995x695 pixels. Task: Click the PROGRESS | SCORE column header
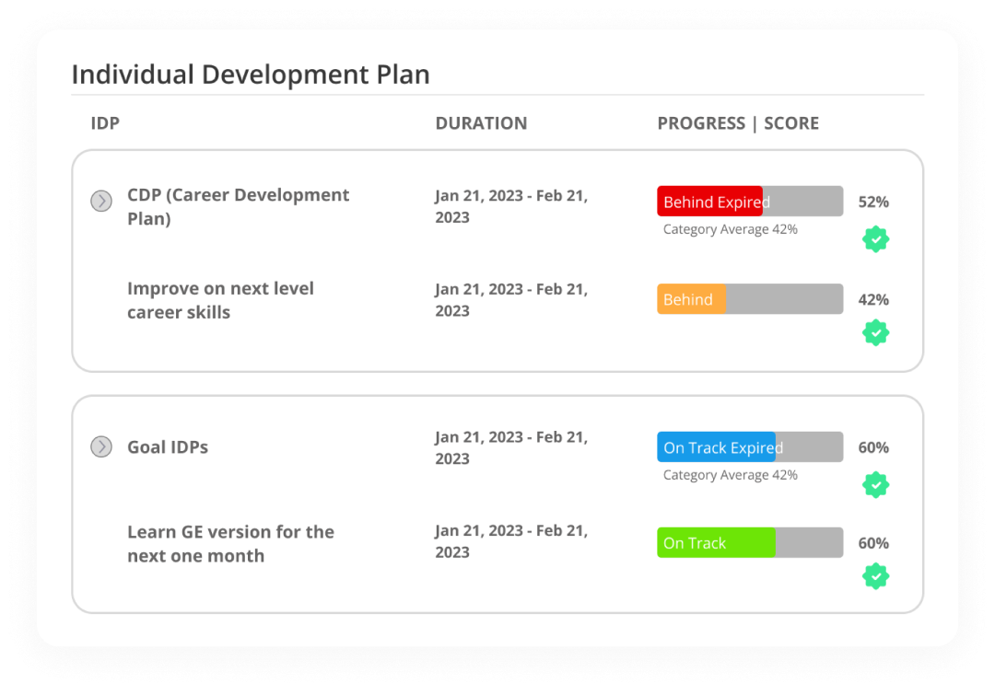[737, 122]
